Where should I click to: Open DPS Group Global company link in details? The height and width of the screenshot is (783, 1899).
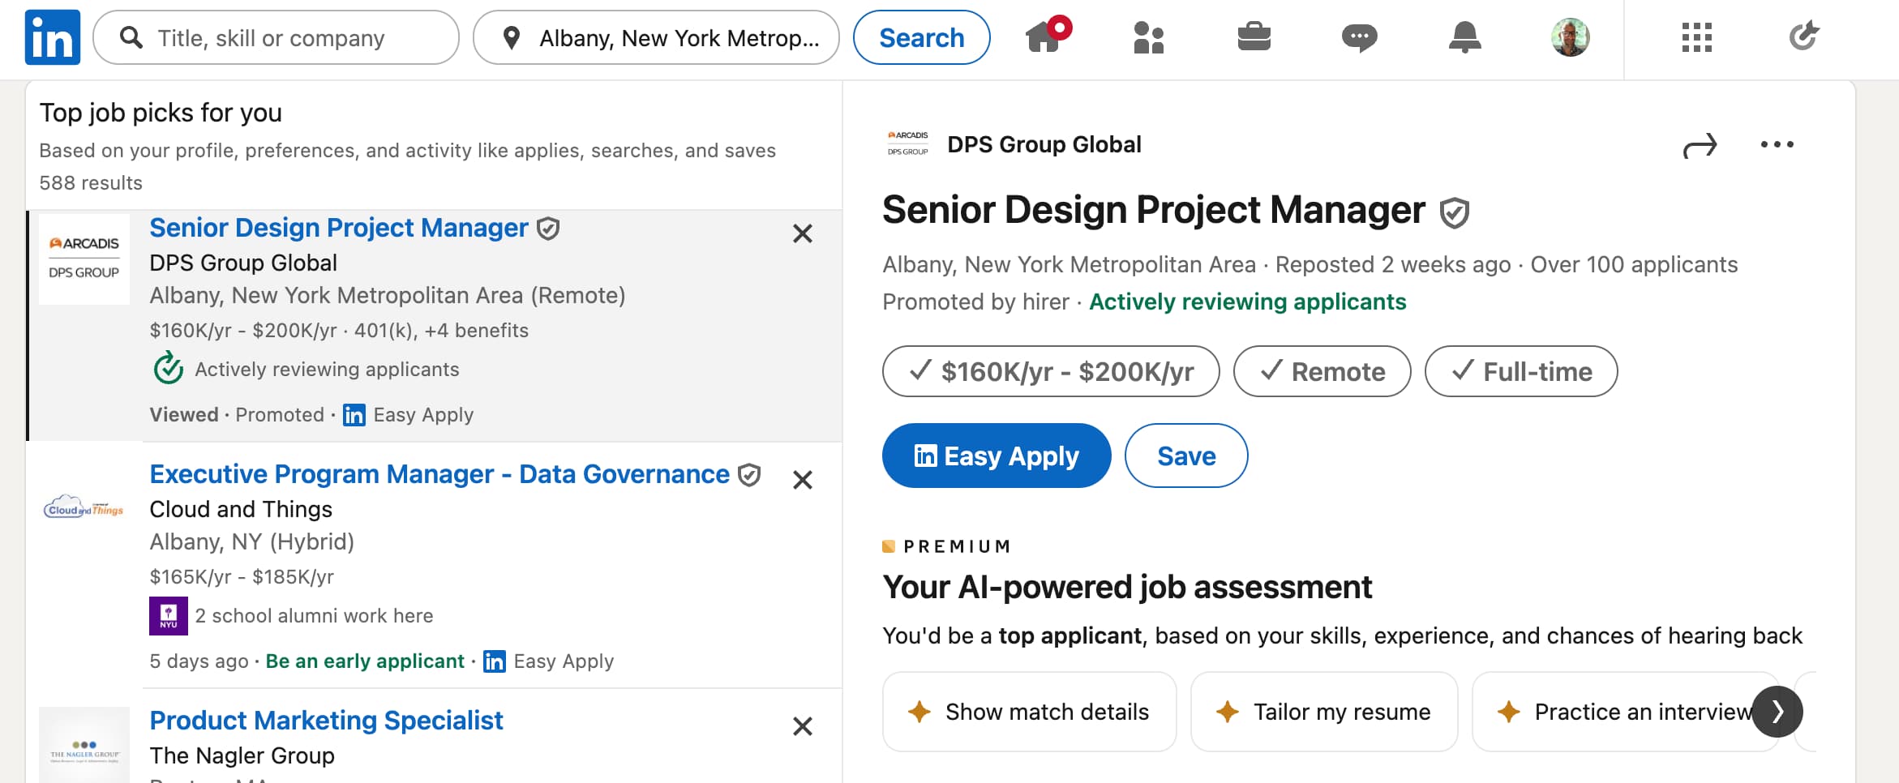1044,144
